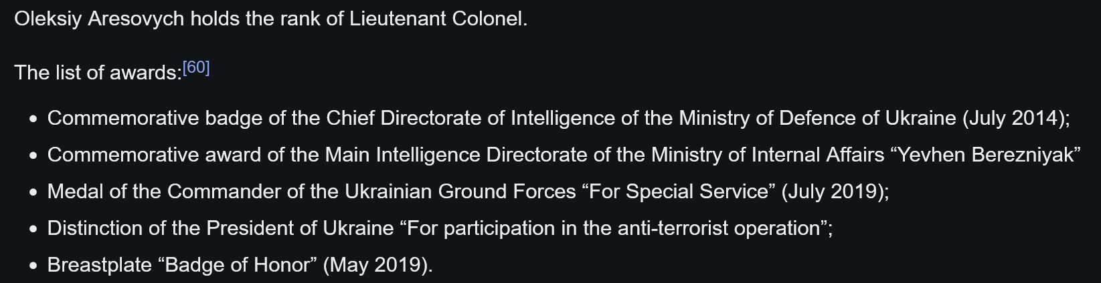Image resolution: width=1101 pixels, height=283 pixels.
Task: Click 'Ministry of Internal Affairs' text
Action: 768,155
